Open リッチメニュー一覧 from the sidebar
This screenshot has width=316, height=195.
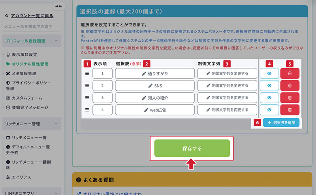[x=29, y=137]
